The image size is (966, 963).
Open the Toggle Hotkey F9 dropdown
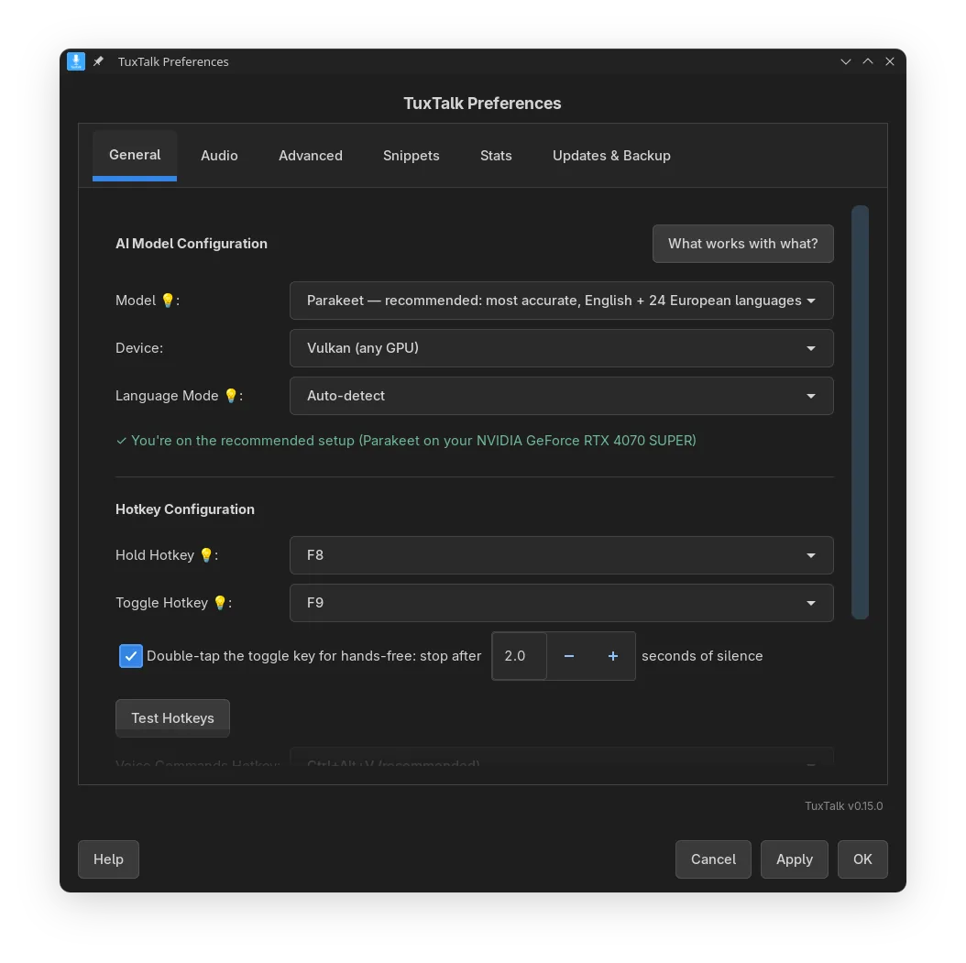coord(561,603)
